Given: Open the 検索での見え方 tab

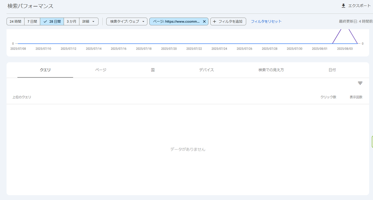Looking at the screenshot, I should click(x=271, y=70).
